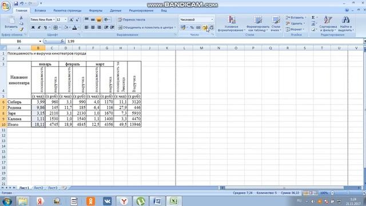Toggle underline (Ч) formatting
Image resolution: width=366 pixels, height=206 pixels.
[45, 27]
